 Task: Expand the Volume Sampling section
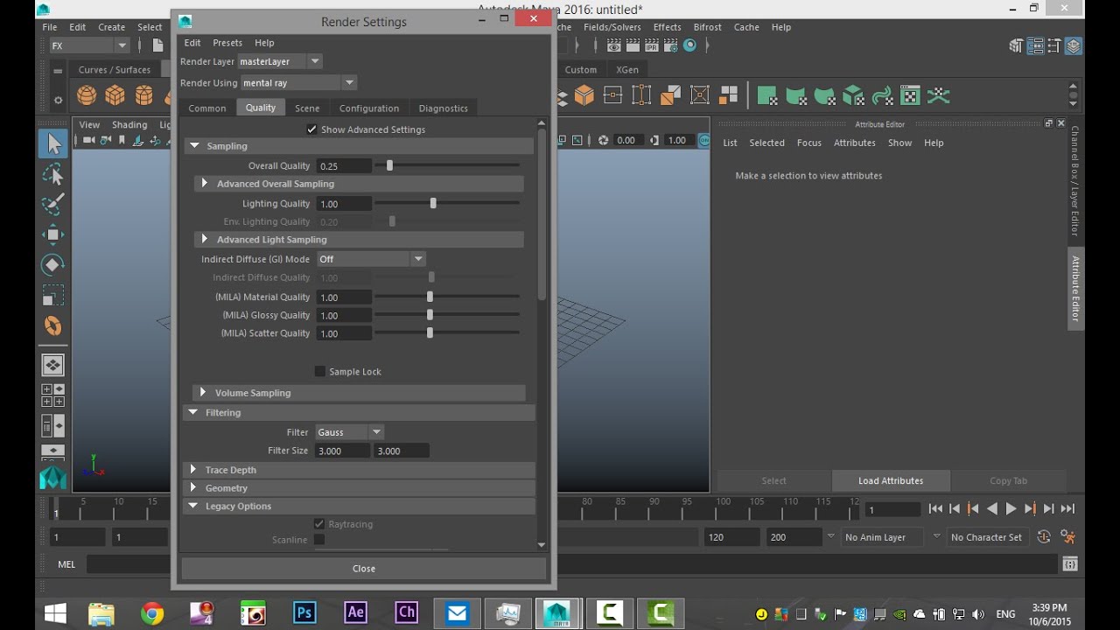[x=203, y=393]
